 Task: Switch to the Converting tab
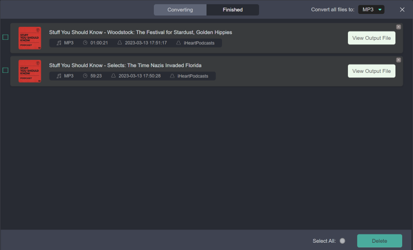[180, 10]
